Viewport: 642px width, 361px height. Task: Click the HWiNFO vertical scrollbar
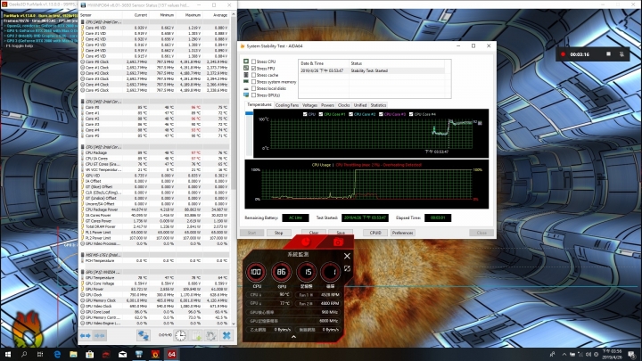(234, 168)
